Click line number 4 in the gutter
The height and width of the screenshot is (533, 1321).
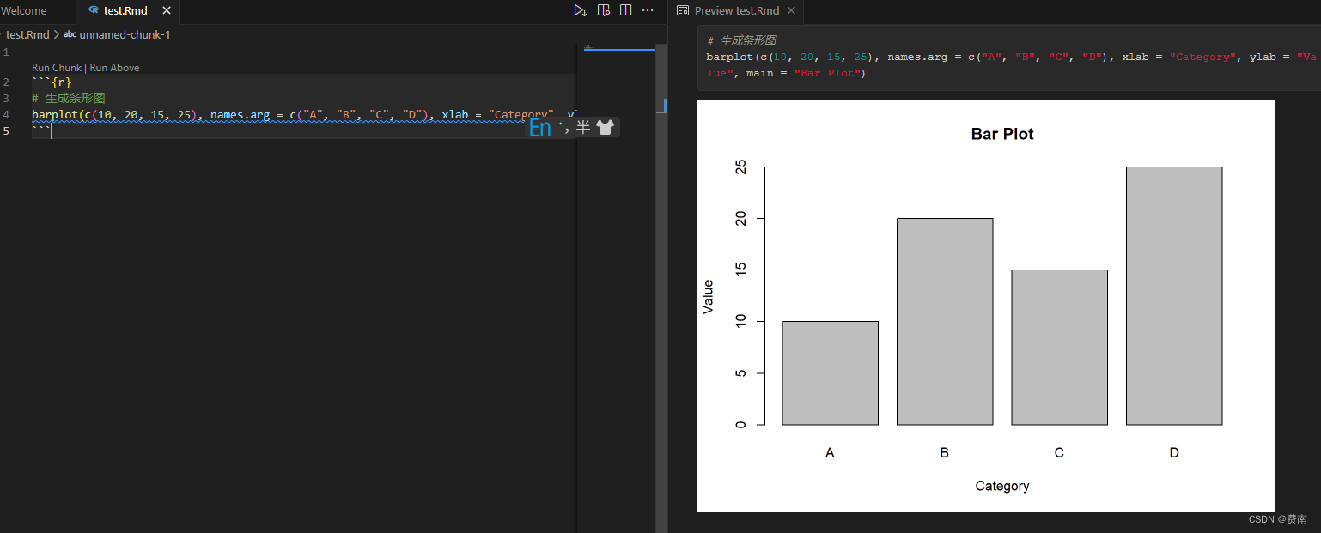click(5, 114)
